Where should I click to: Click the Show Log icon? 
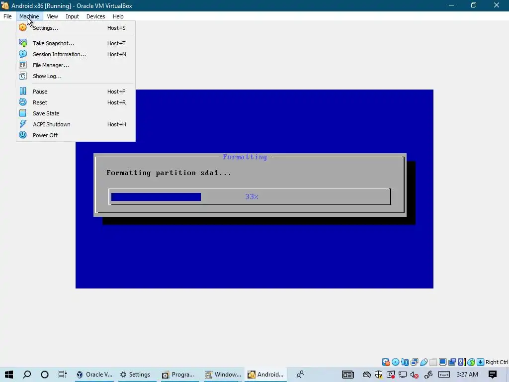[x=23, y=76]
